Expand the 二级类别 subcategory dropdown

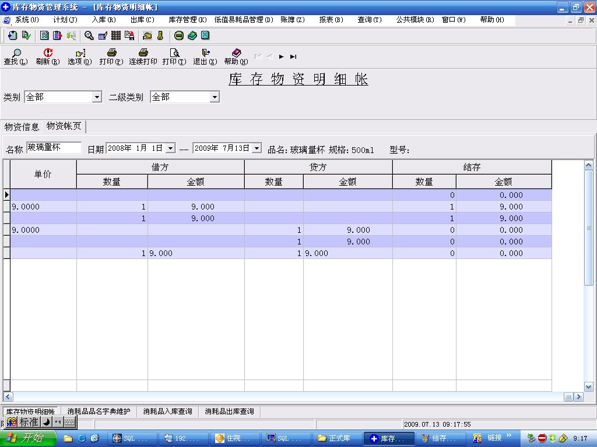pos(215,97)
